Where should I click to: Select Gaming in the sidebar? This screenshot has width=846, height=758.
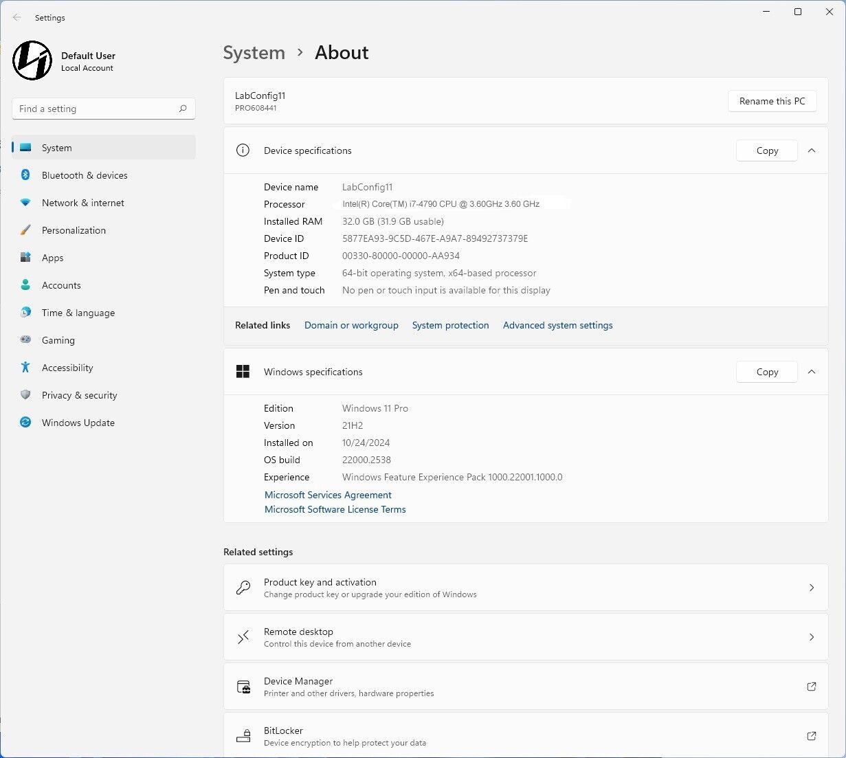coord(104,340)
